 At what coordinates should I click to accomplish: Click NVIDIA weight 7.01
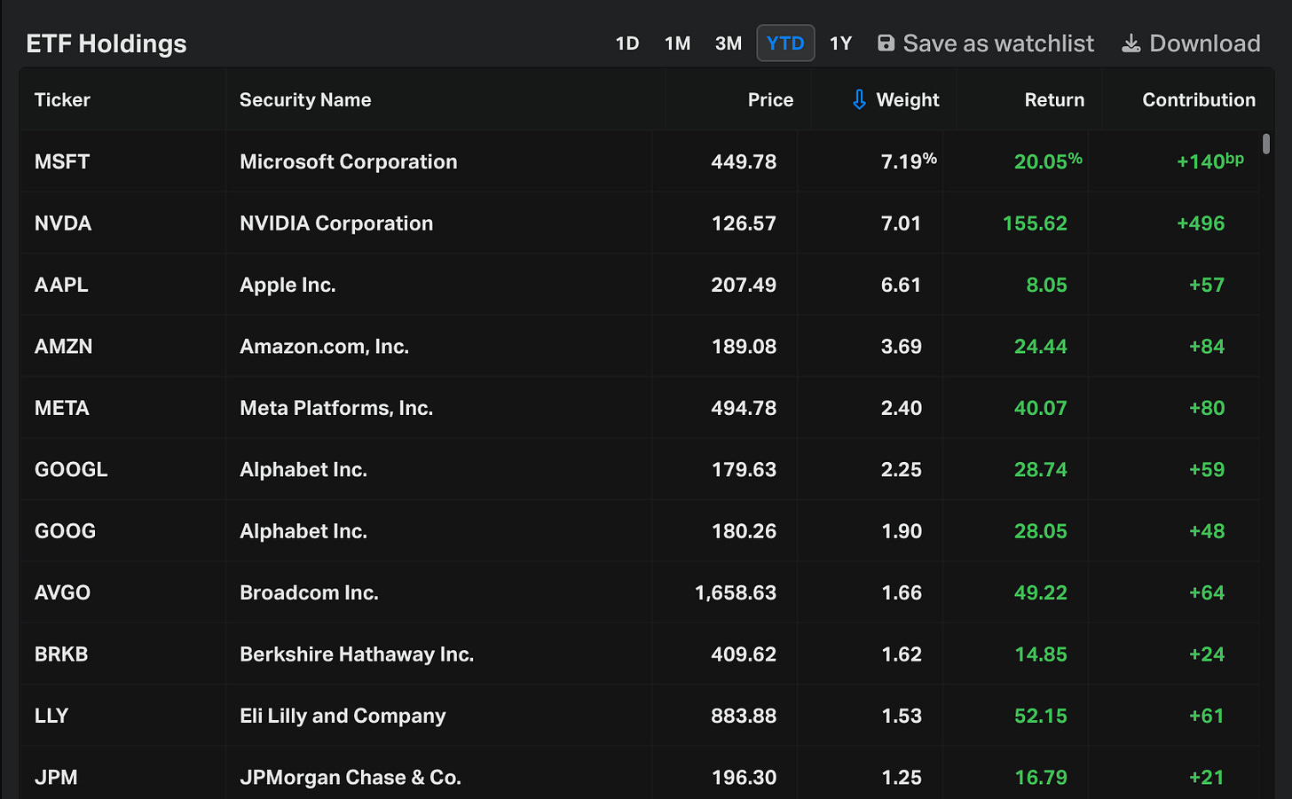coord(901,223)
